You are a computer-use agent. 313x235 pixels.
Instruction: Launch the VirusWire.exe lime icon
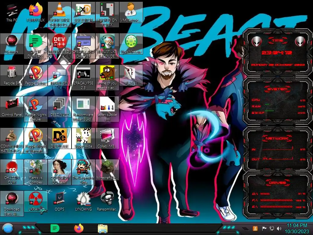131,44
